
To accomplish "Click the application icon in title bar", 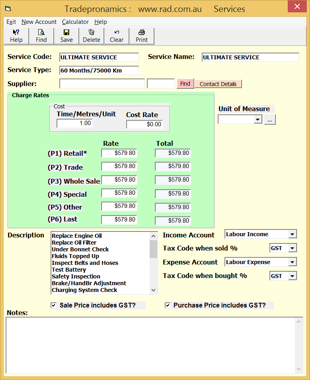I will (8, 9).
